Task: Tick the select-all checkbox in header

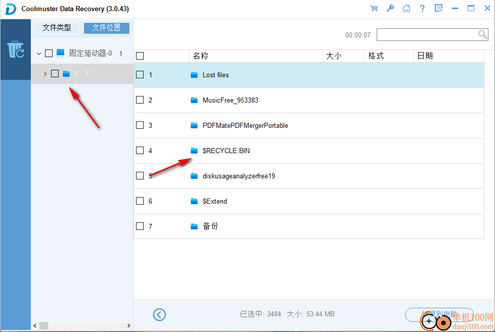Action: pyautogui.click(x=140, y=56)
